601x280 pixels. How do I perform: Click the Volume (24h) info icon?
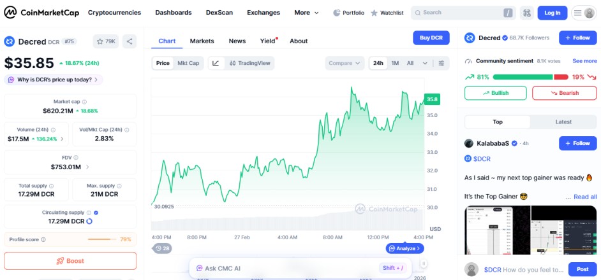coord(54,130)
